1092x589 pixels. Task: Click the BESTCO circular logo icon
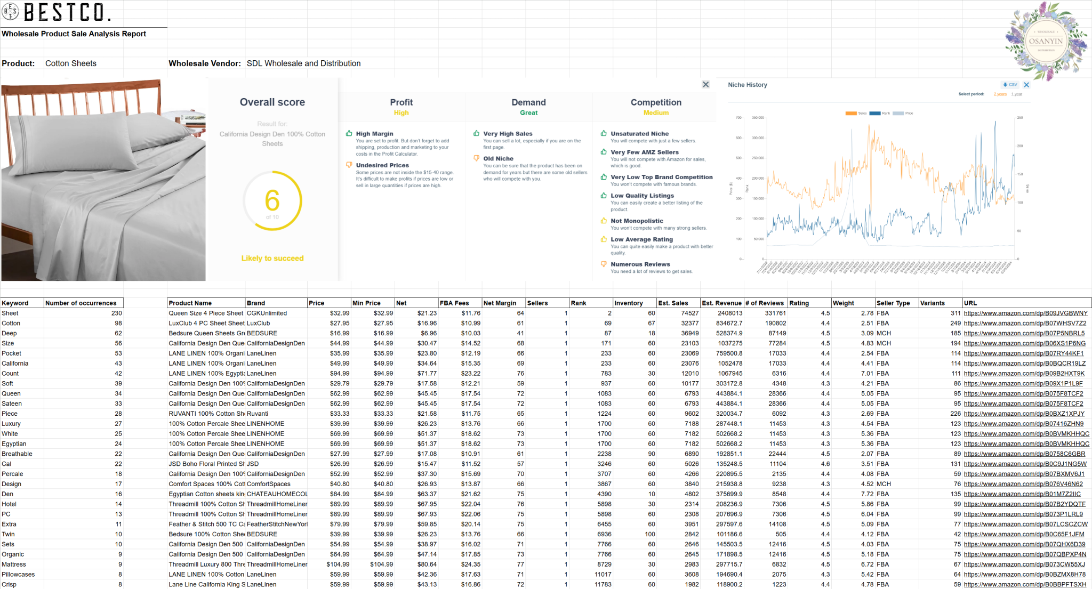coord(11,11)
